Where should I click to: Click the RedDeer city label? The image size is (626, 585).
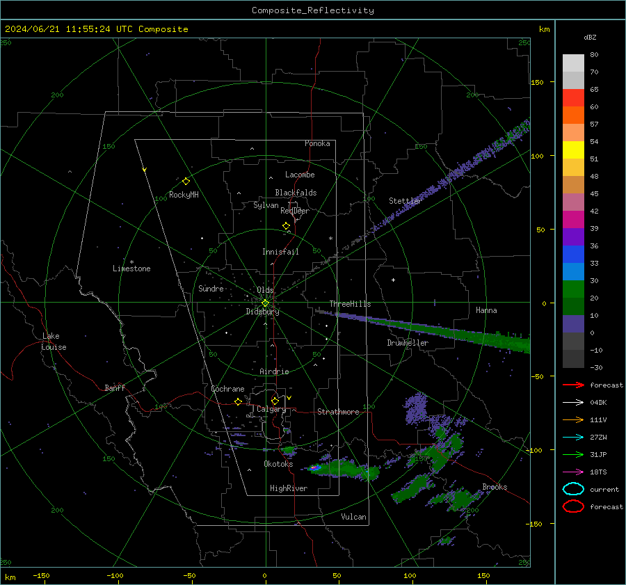pos(295,211)
